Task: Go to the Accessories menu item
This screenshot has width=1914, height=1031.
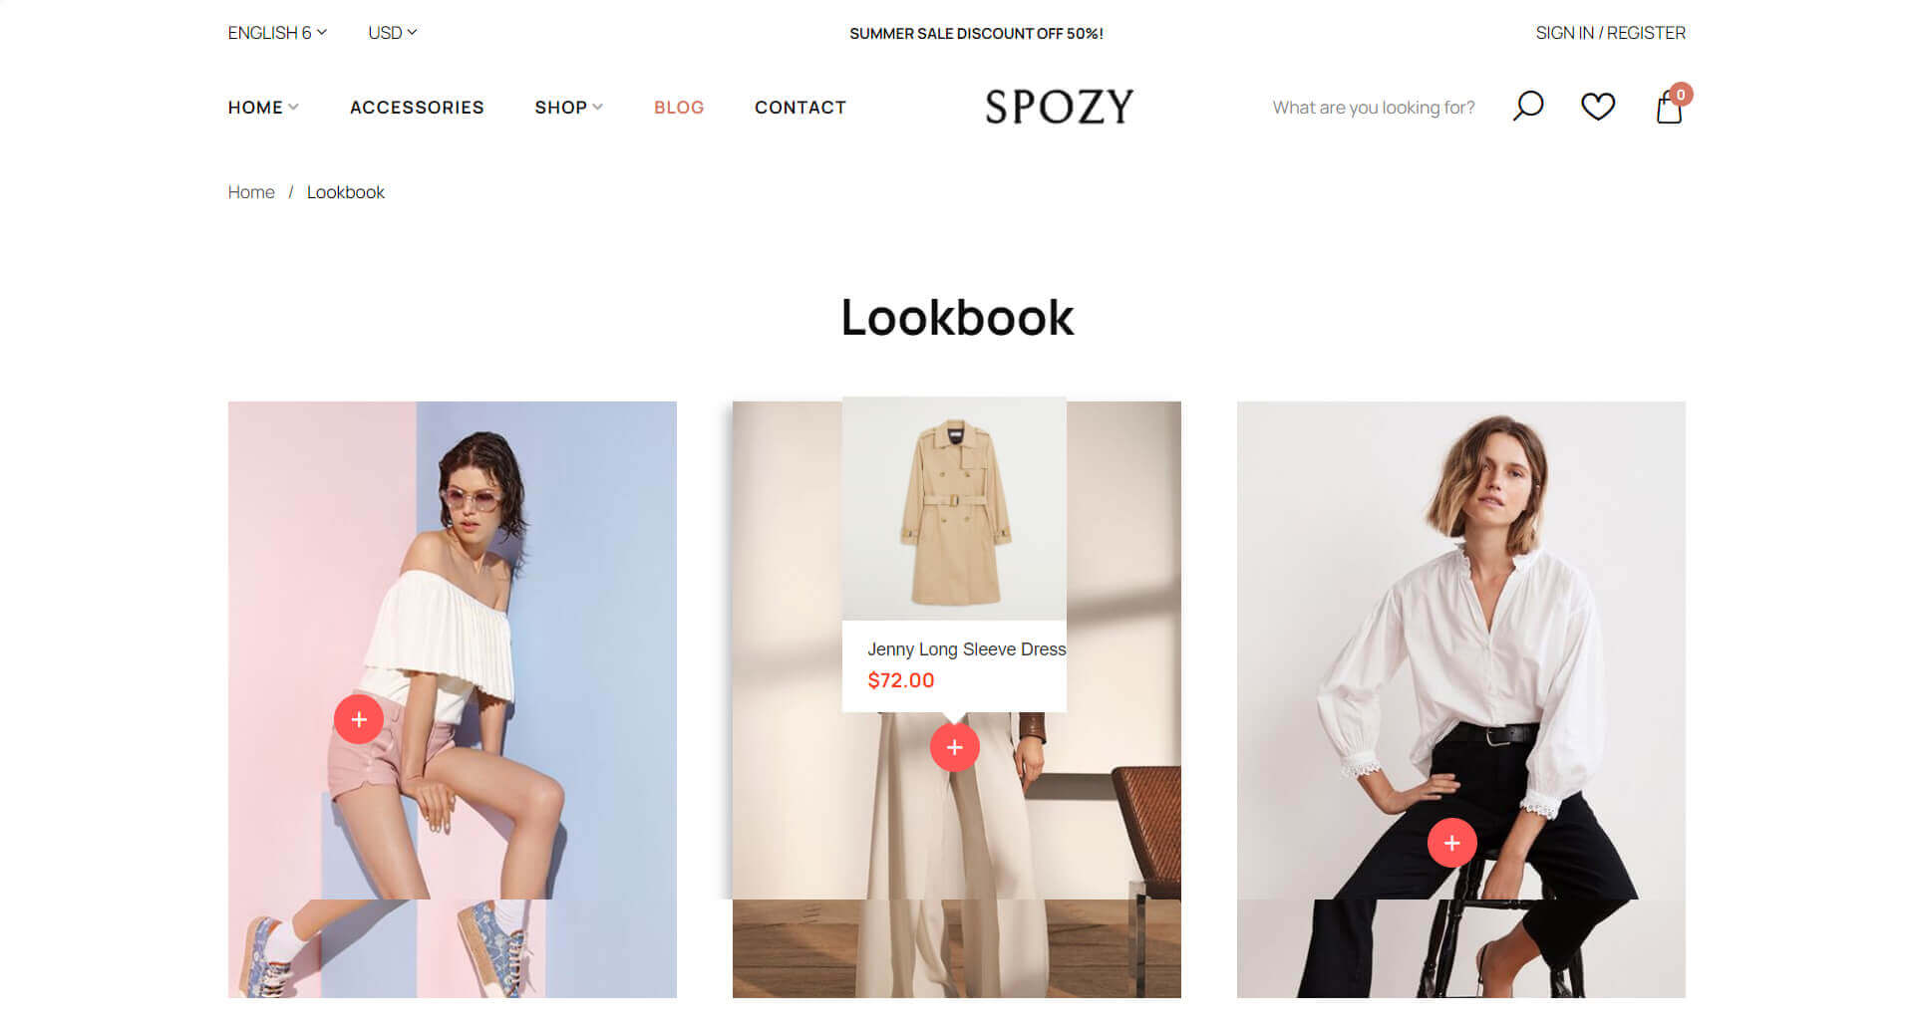Action: pyautogui.click(x=417, y=108)
